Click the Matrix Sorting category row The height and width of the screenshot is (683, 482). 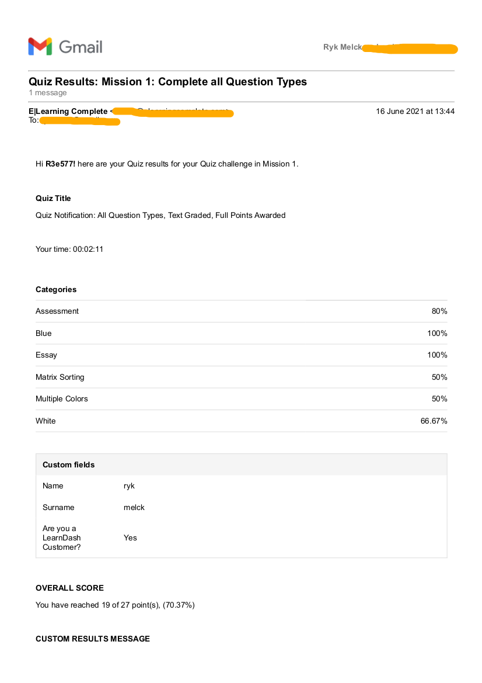click(242, 377)
